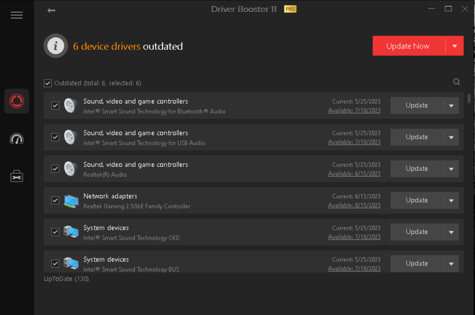The width and height of the screenshot is (475, 315).
Task: Uncheck Realtek Gaming 2.5GbE Family Controller
Action: pos(55,200)
